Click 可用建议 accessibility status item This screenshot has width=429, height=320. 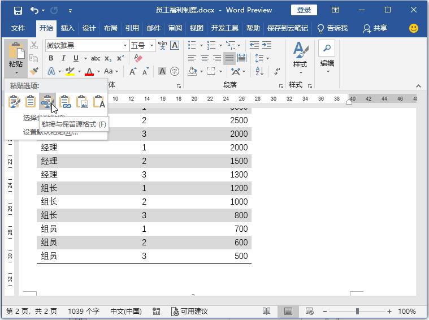tap(189, 312)
